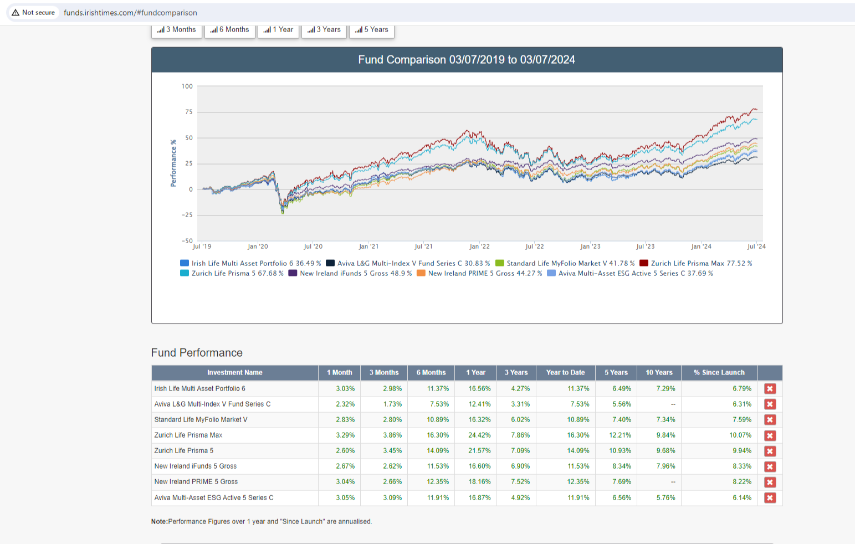
Task: Toggle New Ireland PRIME 5 Gross legend
Action: point(479,274)
